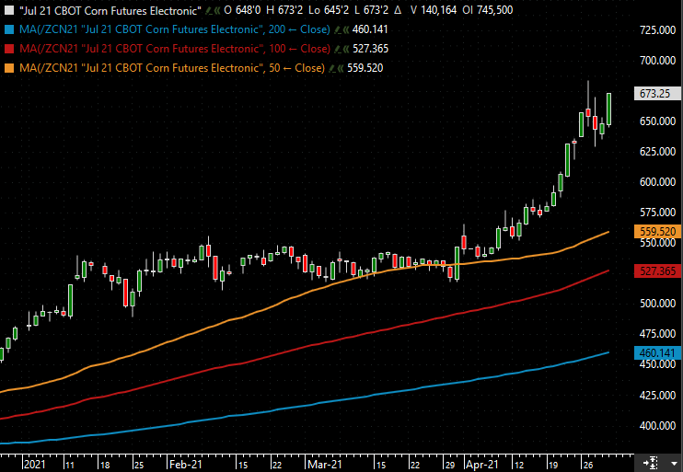Click the 425.000 price axis label
Image resolution: width=683 pixels, height=472 pixels.
[658, 395]
